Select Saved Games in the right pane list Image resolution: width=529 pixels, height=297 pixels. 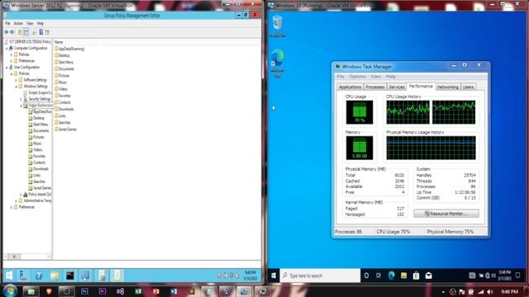pos(68,130)
